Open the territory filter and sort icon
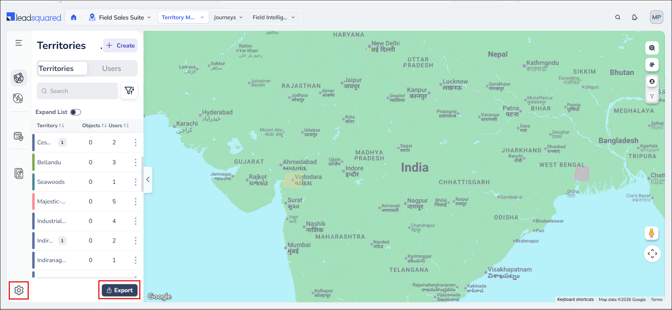Screen dimensions: 672x310 click(x=129, y=91)
